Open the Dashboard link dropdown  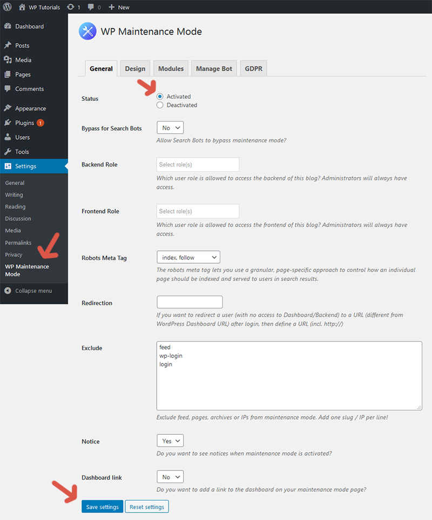coord(170,477)
